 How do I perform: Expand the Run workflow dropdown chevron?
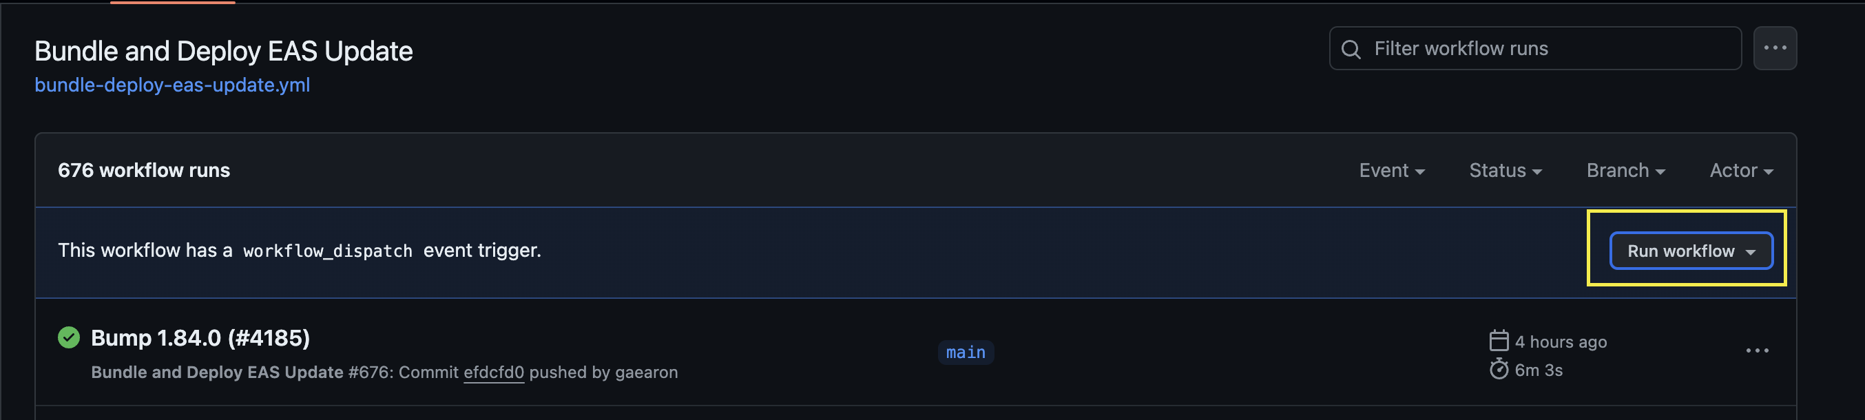point(1752,251)
